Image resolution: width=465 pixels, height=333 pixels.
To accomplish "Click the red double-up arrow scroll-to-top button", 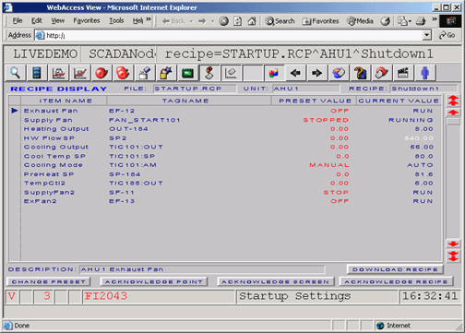I will click(453, 101).
